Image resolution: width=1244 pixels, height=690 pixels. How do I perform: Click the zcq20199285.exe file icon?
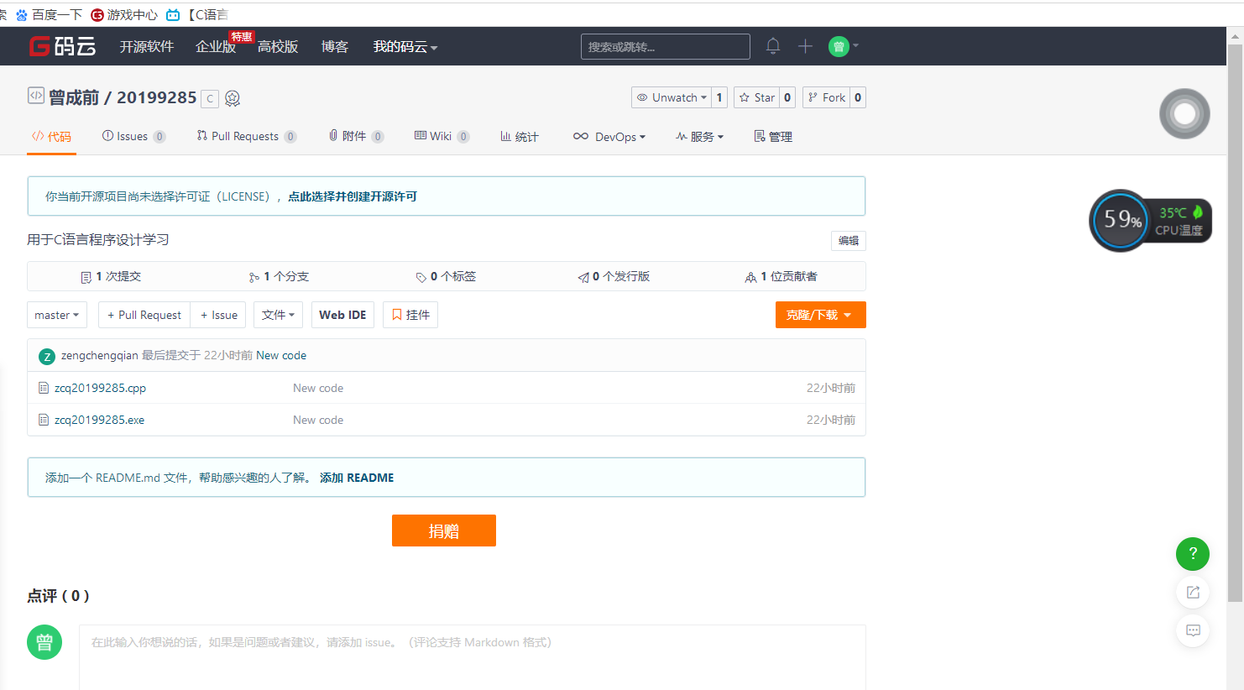click(44, 420)
